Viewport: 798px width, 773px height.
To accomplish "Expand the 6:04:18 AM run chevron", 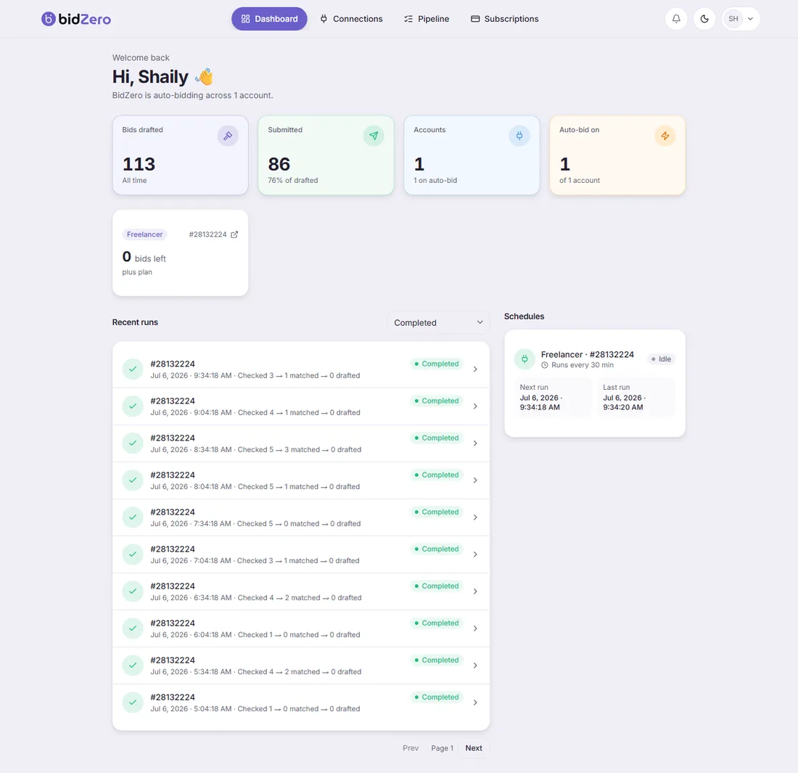I will 475,629.
